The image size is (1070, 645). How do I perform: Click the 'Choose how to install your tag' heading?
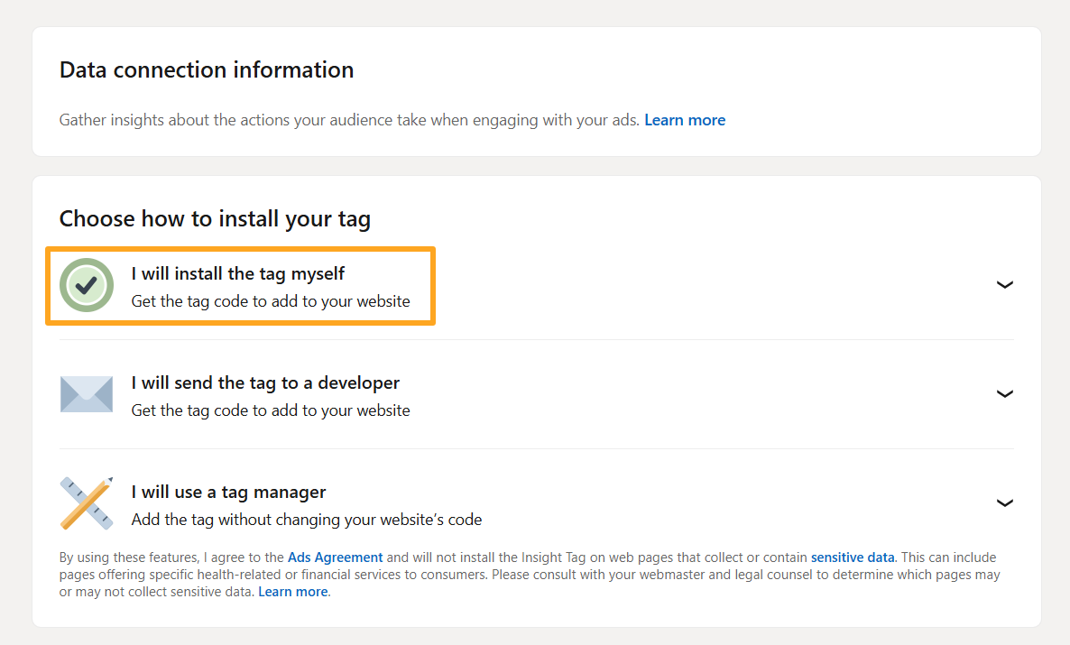tap(215, 218)
